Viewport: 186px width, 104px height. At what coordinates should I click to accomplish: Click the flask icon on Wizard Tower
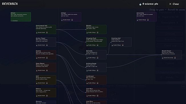coord(163,58)
